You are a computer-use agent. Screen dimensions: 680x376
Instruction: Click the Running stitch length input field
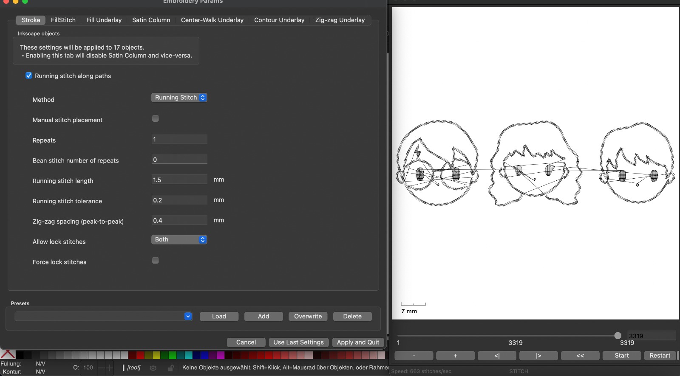coord(179,180)
